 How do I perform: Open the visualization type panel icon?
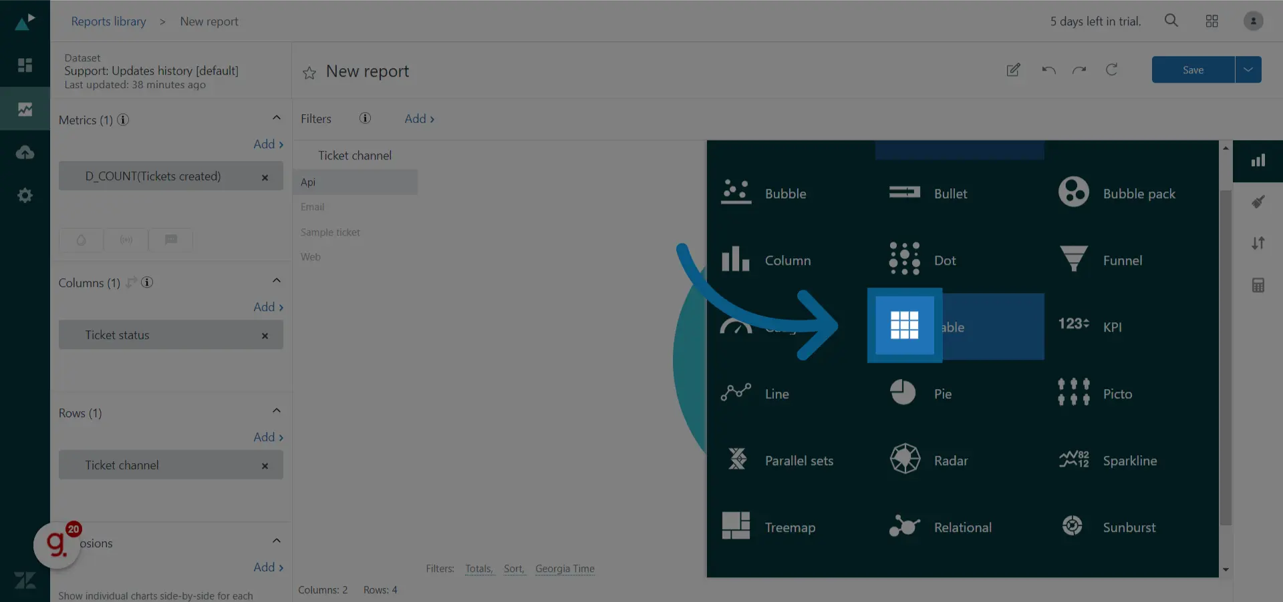click(x=1258, y=160)
